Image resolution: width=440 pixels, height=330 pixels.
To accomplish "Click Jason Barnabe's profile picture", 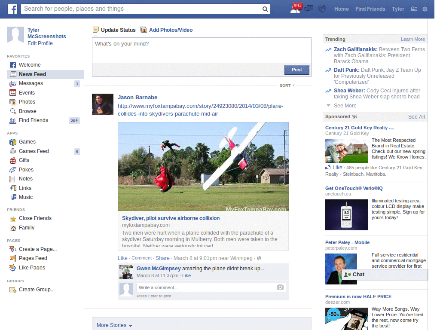I will (103, 104).
